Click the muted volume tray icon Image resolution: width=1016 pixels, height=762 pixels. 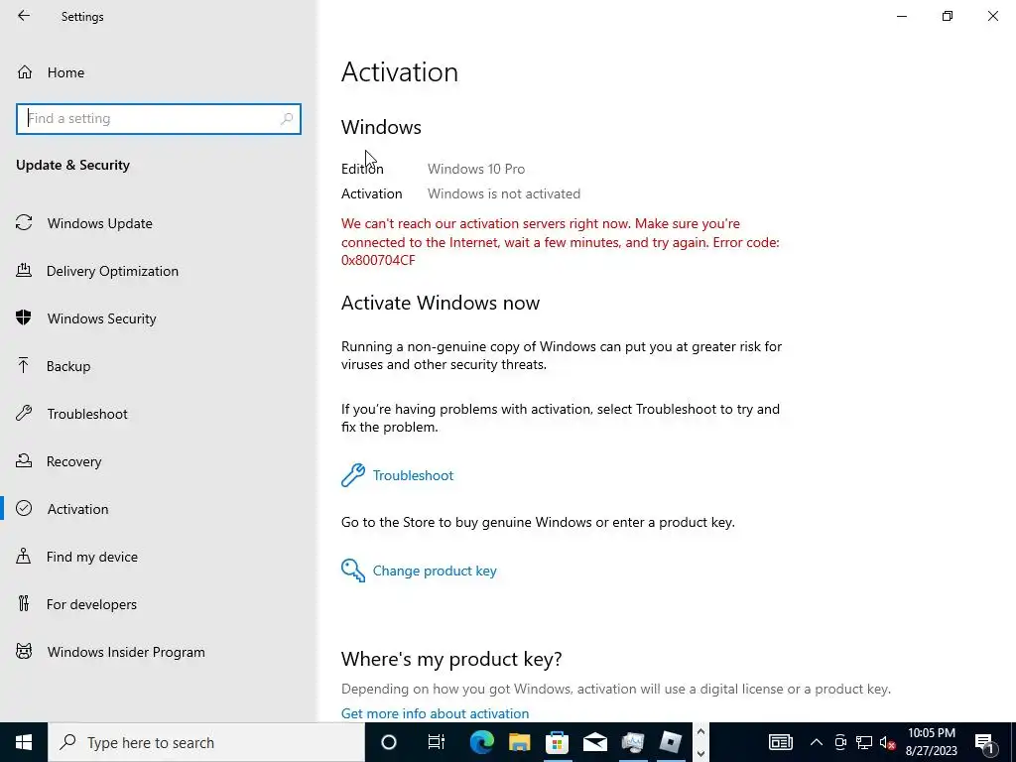[888, 742]
